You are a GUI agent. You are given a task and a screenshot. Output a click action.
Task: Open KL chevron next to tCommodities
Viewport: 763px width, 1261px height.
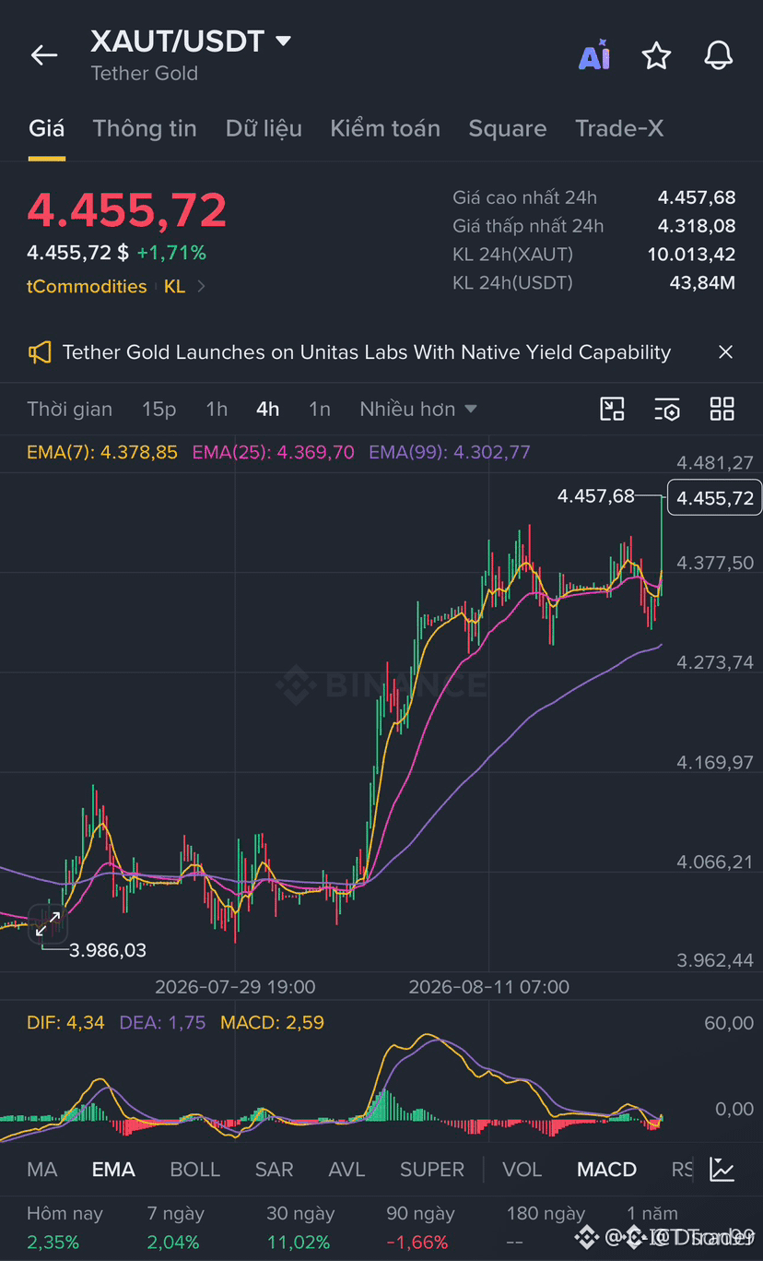(202, 287)
